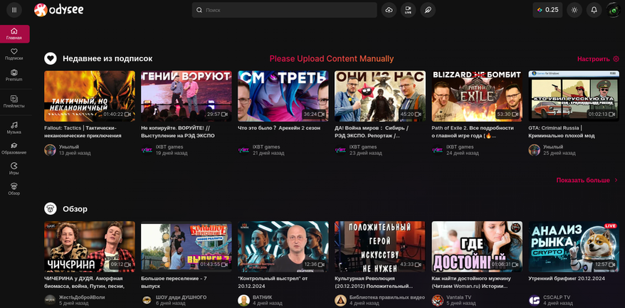
Task: Open Плейлисты in the sidebar
Action: pos(14,102)
